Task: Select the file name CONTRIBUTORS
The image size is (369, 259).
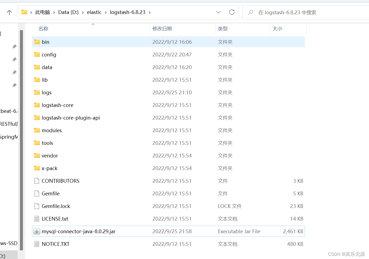Action: (61, 181)
